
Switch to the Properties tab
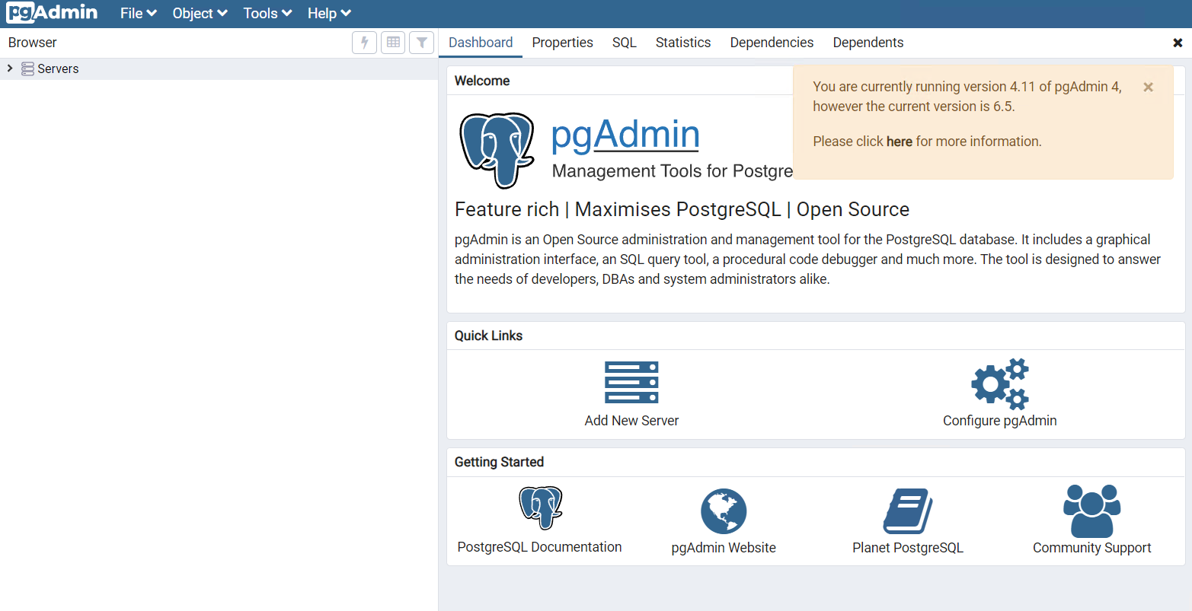pos(562,43)
